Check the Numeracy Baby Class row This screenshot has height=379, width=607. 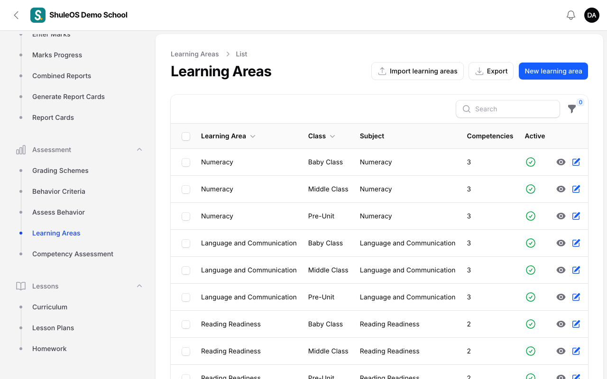pyautogui.click(x=186, y=162)
